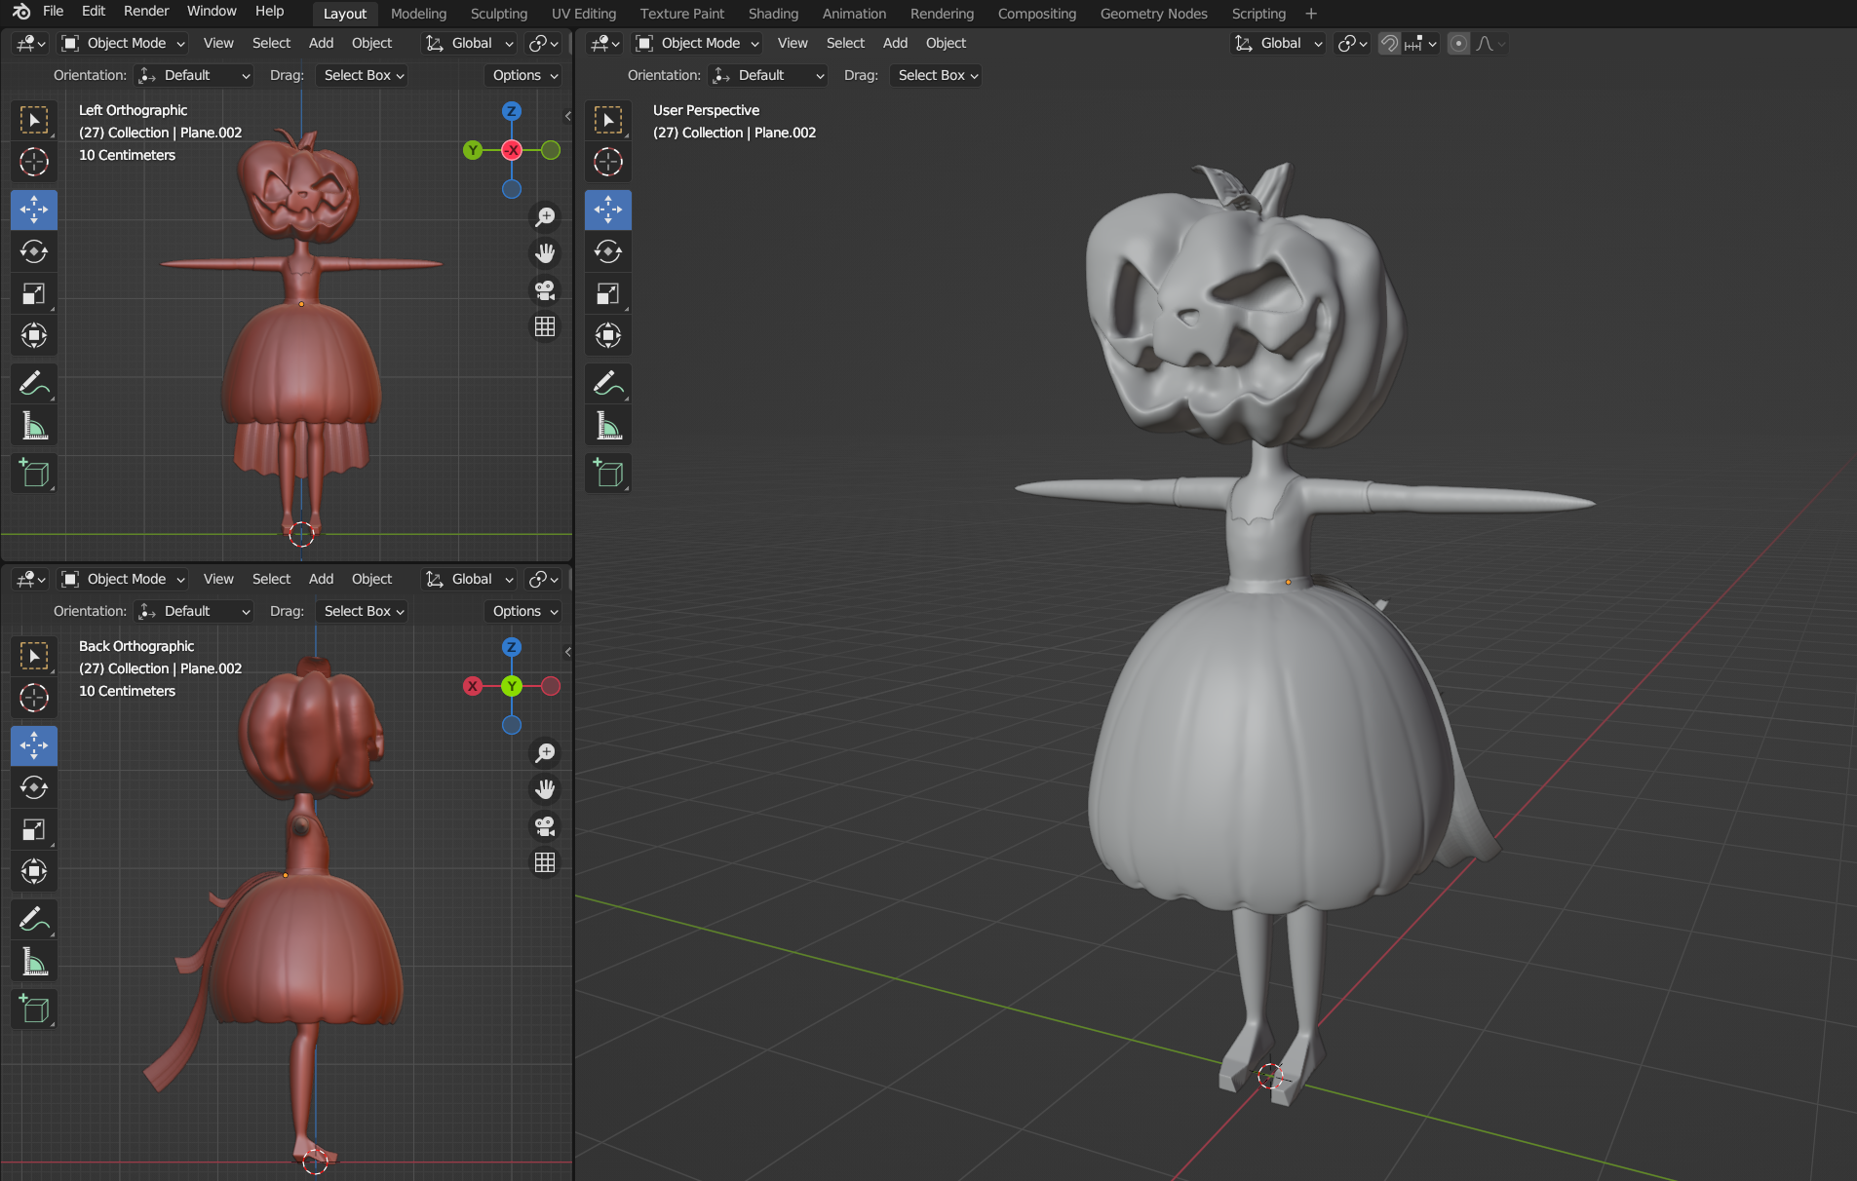Click the negative Z circle in Left Orthographic gizmo
This screenshot has height=1181, width=1857.
[512, 189]
